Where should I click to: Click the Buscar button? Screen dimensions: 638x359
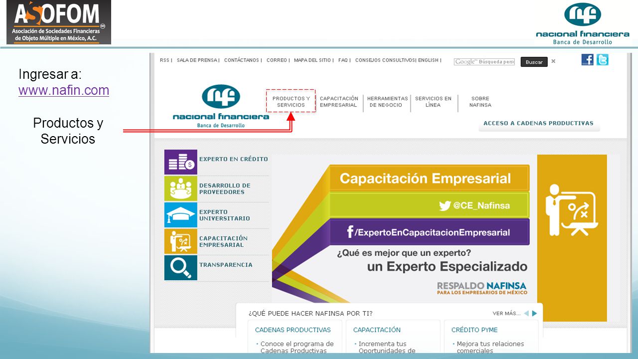tap(534, 62)
